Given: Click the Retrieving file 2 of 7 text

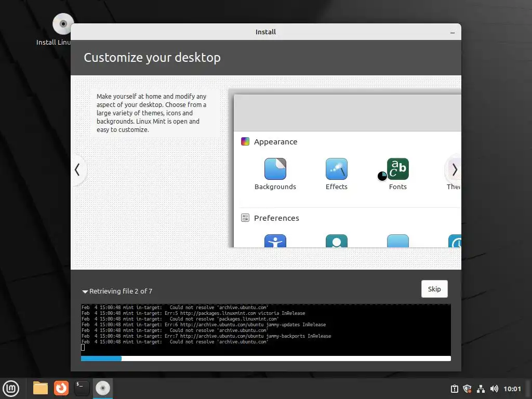Looking at the screenshot, I should pyautogui.click(x=121, y=291).
